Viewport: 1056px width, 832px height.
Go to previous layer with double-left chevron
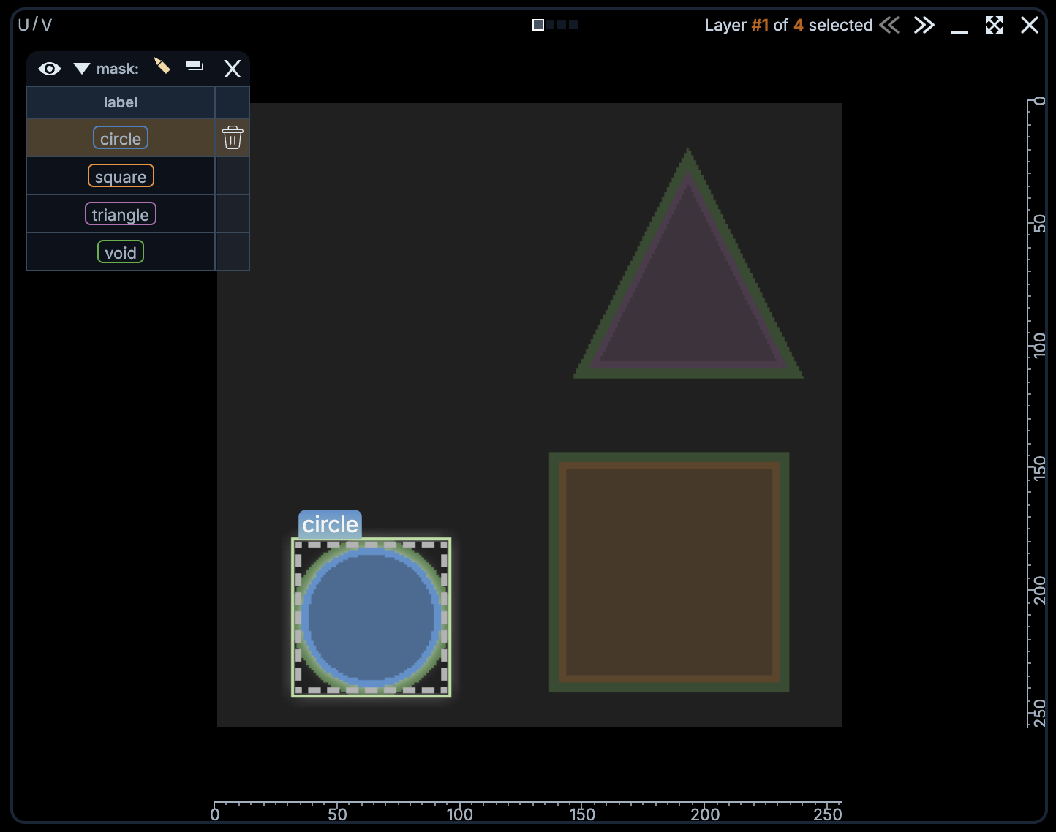pos(889,25)
